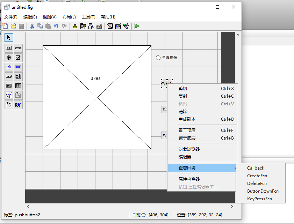The image size is (294, 224).
Task: Choose 置于底层 in the context menu
Action: [202, 138]
